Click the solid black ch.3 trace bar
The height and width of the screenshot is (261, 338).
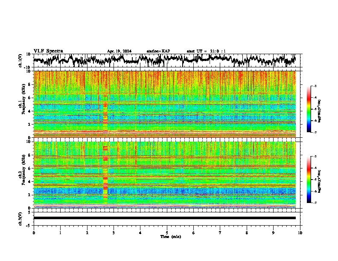pos(165,218)
